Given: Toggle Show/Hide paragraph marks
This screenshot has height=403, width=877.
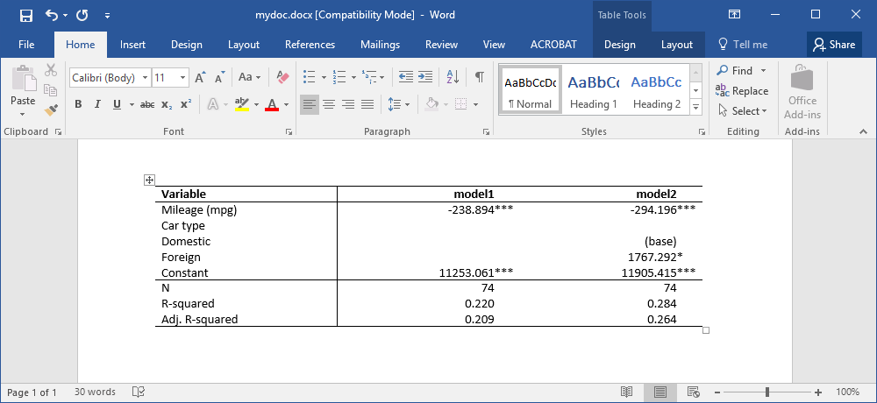Looking at the screenshot, I should point(480,77).
